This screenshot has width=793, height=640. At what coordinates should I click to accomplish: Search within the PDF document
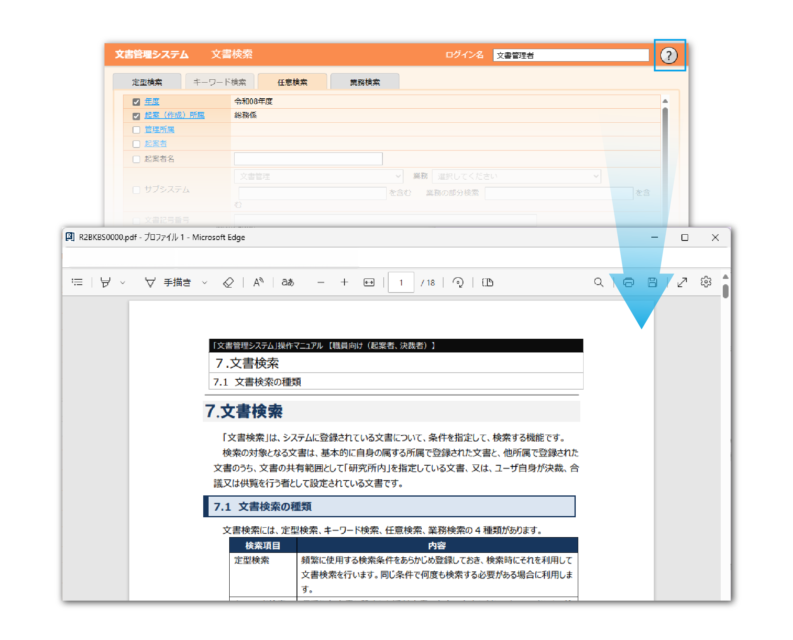click(x=598, y=282)
